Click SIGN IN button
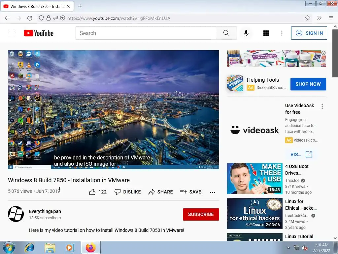The image size is (338, 254). coord(309,33)
